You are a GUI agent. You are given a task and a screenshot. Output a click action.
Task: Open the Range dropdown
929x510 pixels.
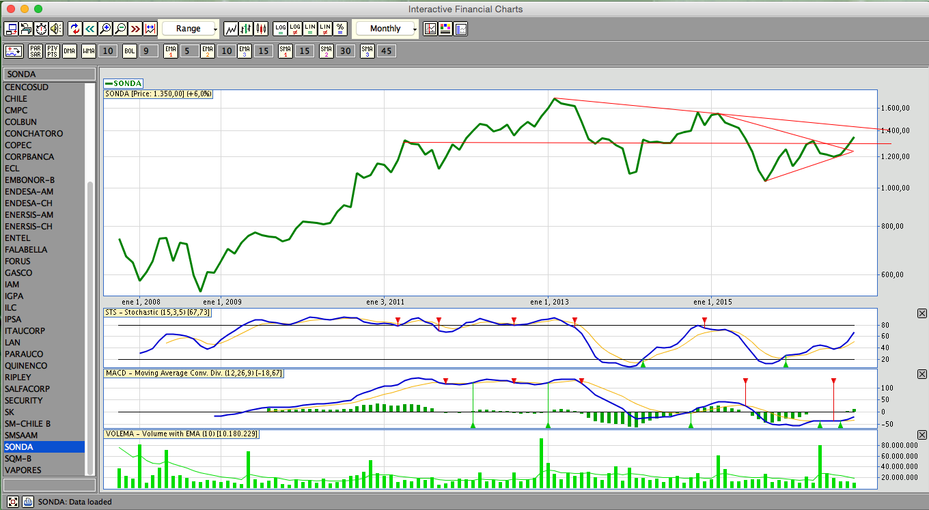click(189, 29)
